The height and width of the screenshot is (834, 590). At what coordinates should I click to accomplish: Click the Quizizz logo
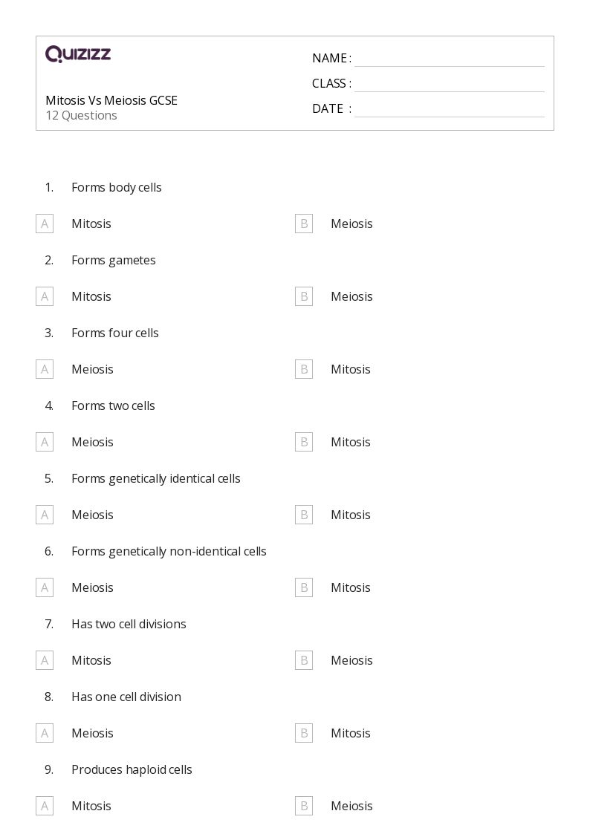pyautogui.click(x=78, y=54)
